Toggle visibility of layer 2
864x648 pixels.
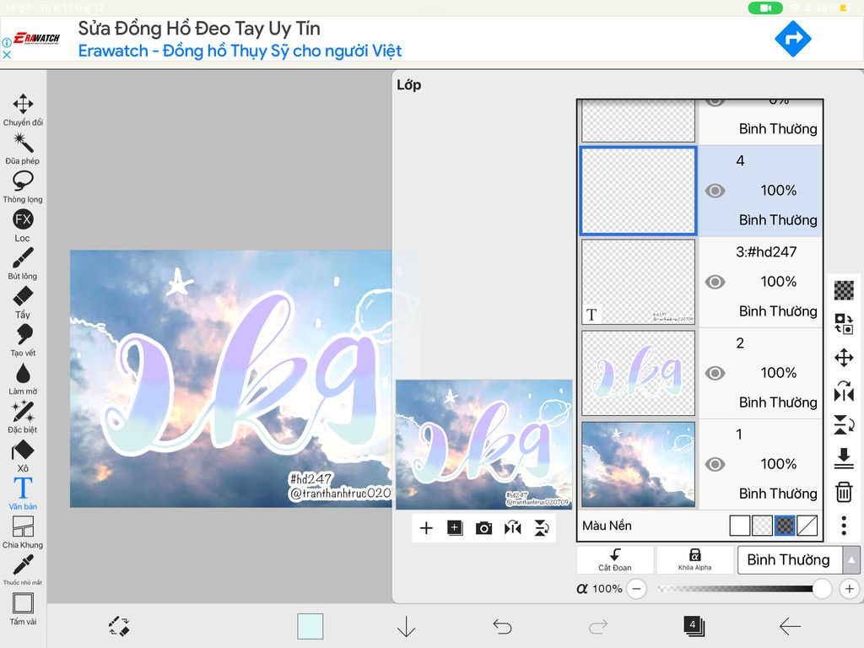(715, 373)
